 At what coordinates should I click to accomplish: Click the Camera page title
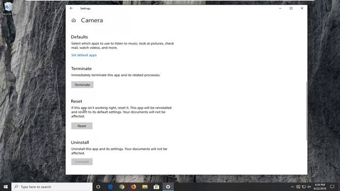tap(92, 20)
